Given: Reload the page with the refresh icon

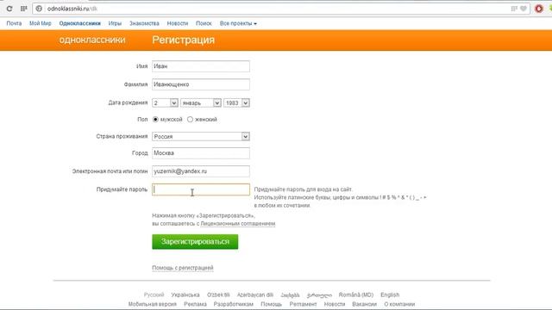Looking at the screenshot, I should 9,9.
